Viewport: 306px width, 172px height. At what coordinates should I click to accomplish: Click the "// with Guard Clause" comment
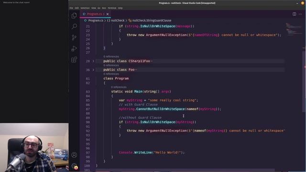tap(138, 105)
